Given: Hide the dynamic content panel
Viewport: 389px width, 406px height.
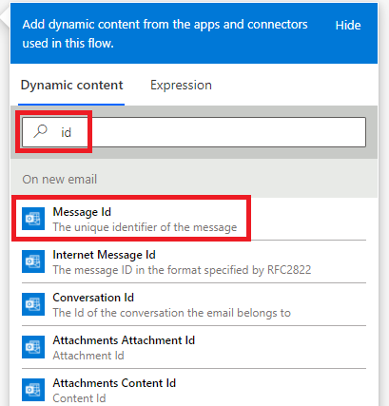Looking at the screenshot, I should [348, 26].
